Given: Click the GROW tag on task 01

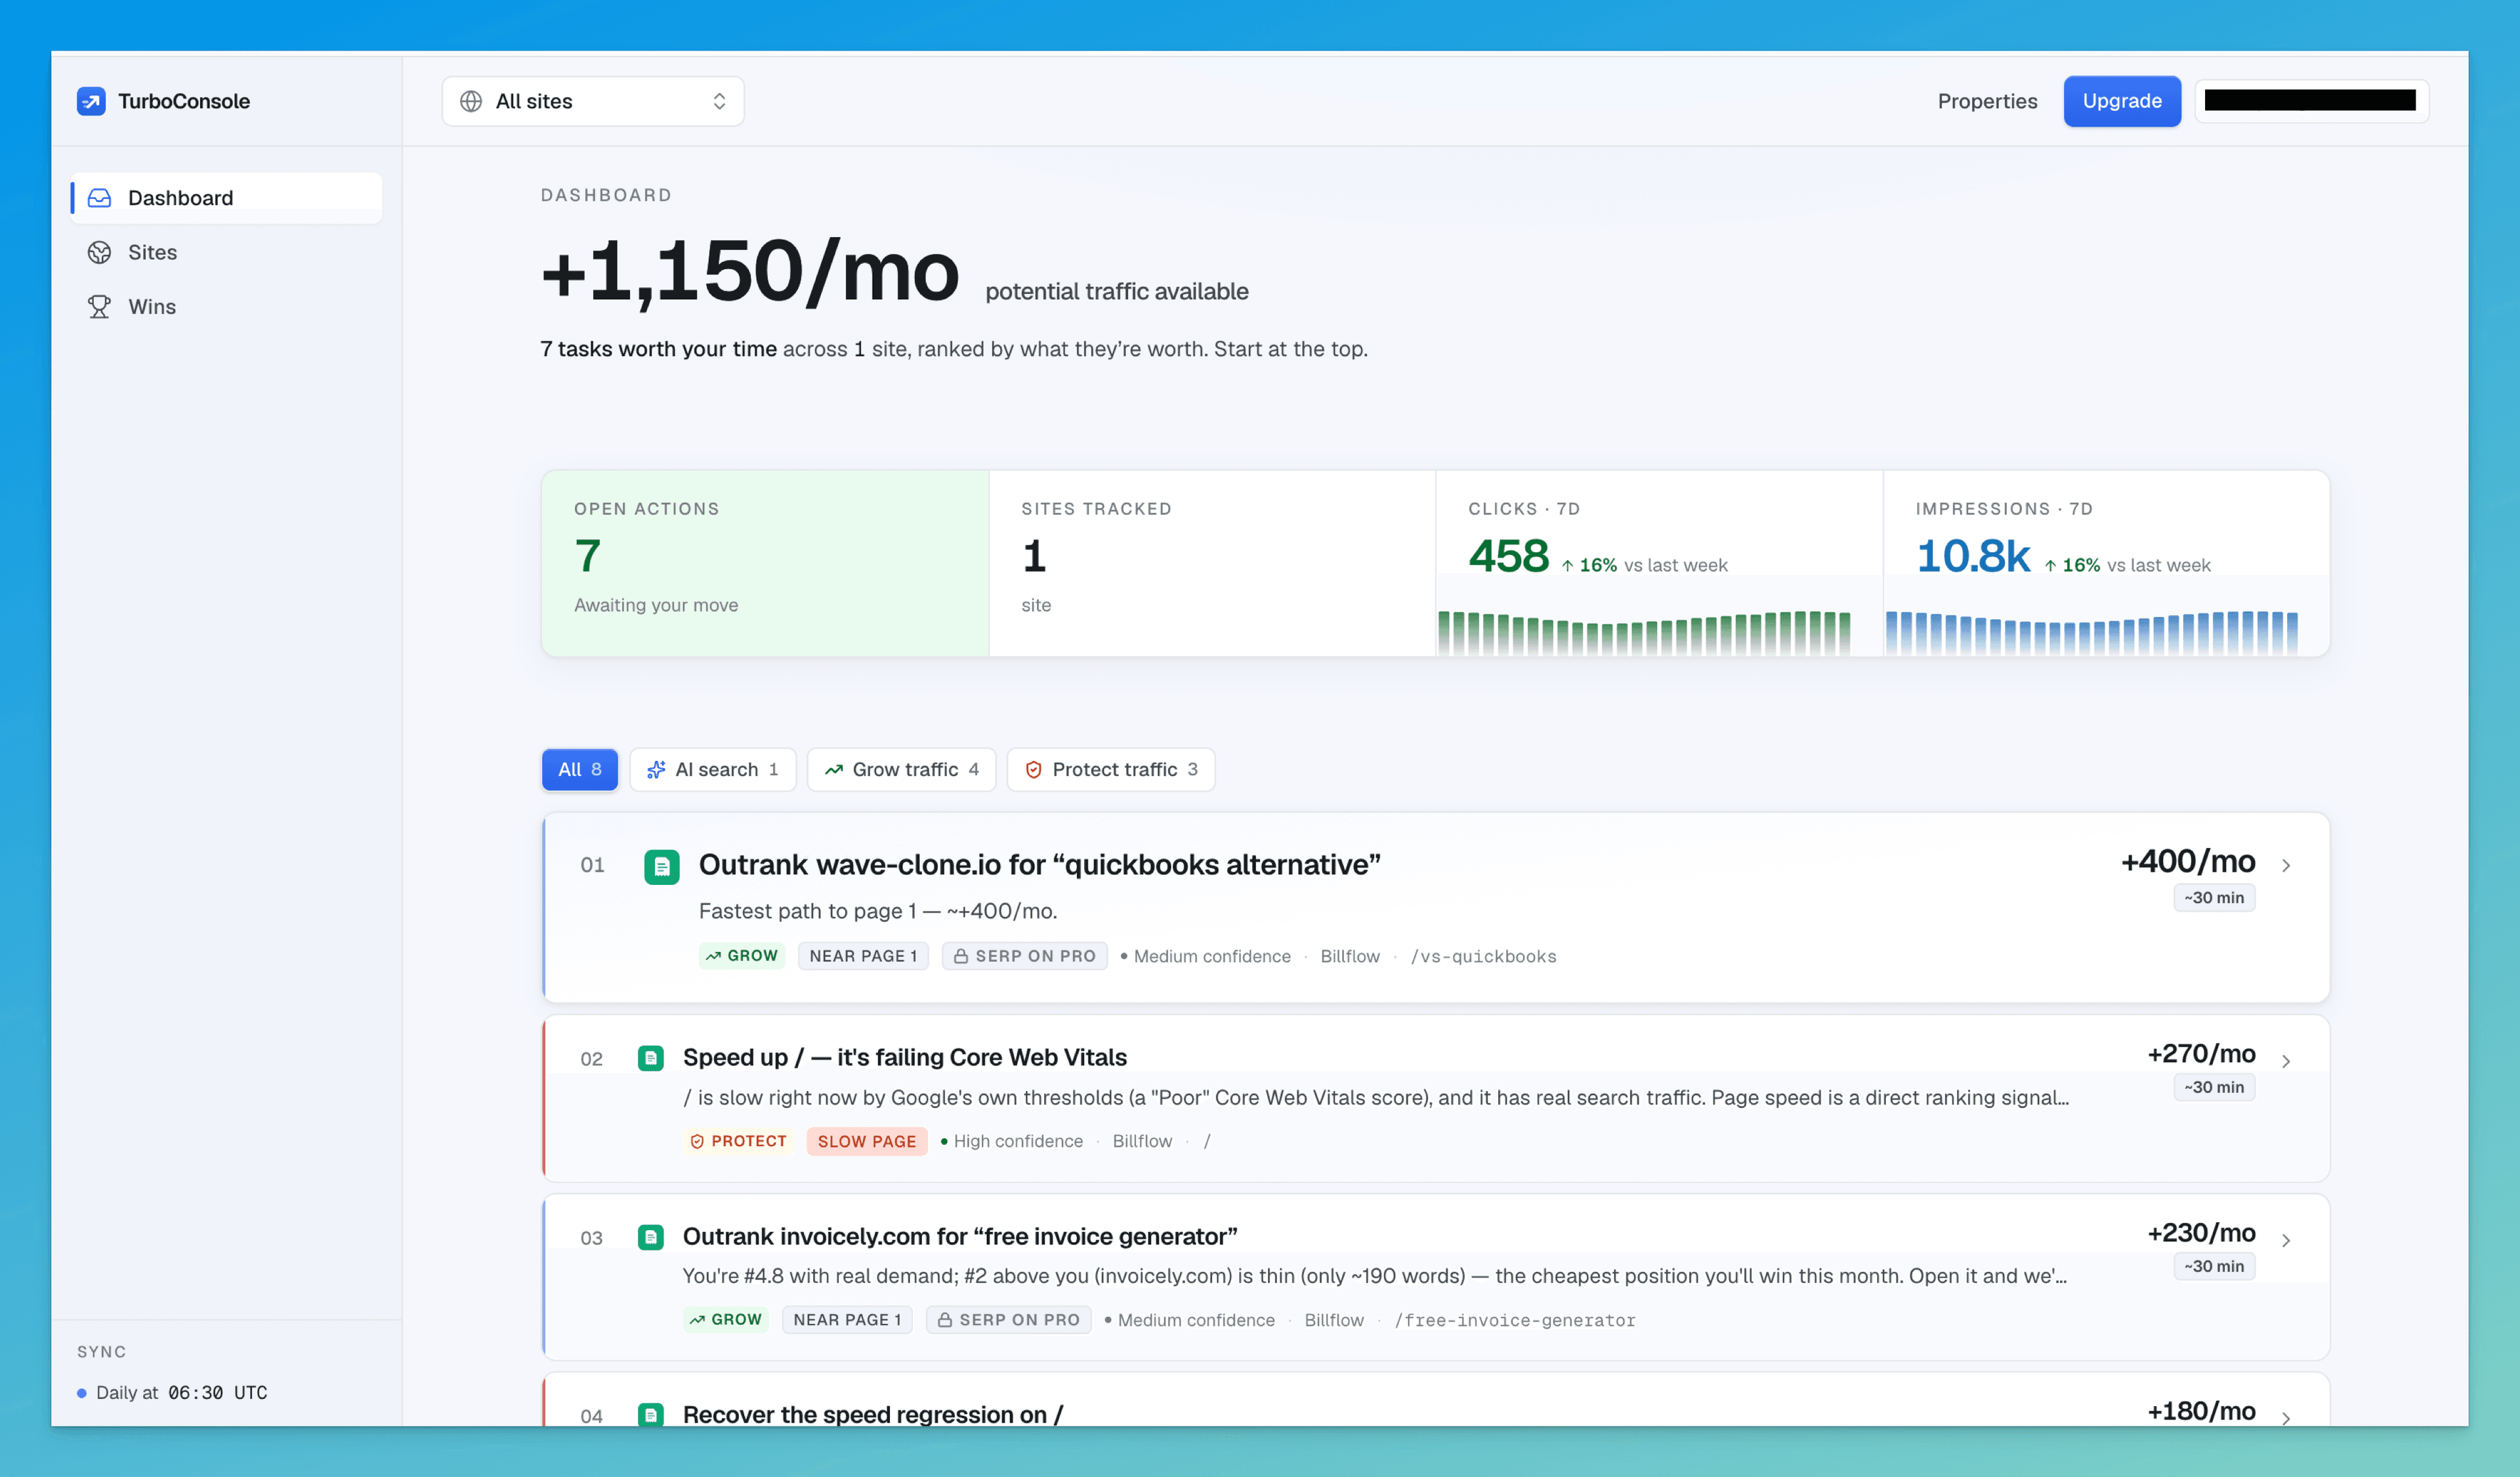Looking at the screenshot, I should pos(742,956).
